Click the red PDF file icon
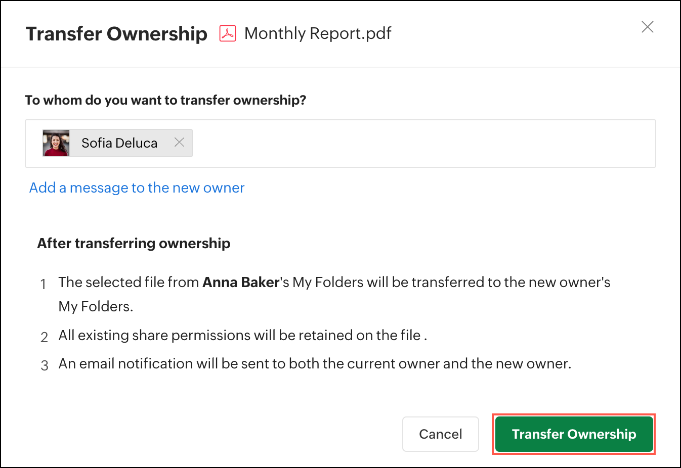The height and width of the screenshot is (468, 681). coord(228,33)
